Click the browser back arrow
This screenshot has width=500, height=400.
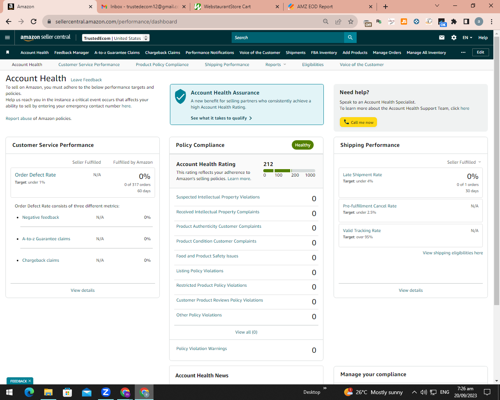coord(9,21)
